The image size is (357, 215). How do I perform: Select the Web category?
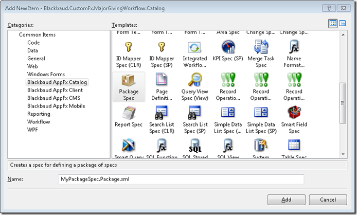tap(32, 66)
